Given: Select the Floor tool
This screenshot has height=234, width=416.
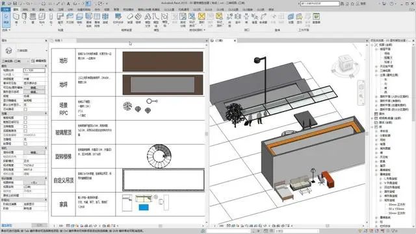Looking at the screenshot, I should [79, 19].
